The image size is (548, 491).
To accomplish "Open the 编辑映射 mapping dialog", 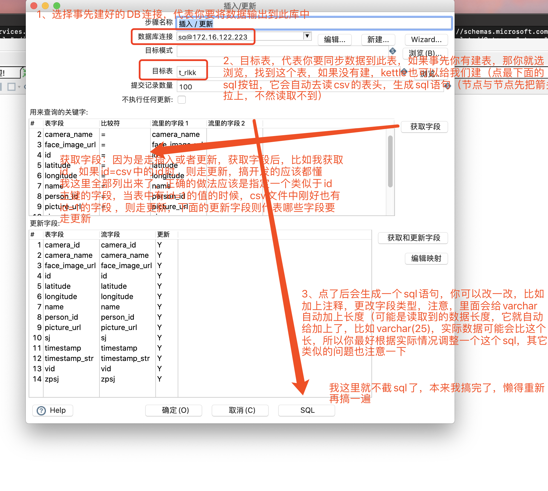I will coord(426,259).
